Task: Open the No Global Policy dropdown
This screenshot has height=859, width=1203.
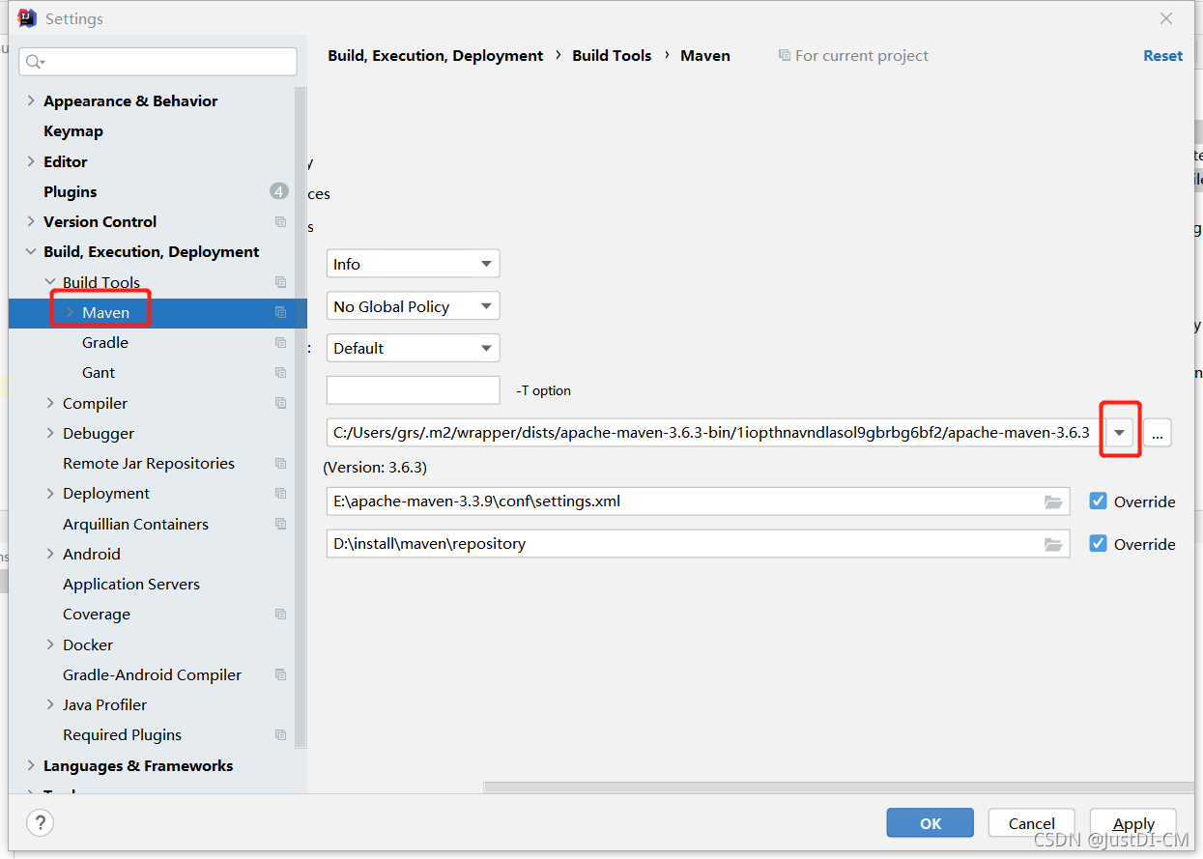Action: click(413, 306)
